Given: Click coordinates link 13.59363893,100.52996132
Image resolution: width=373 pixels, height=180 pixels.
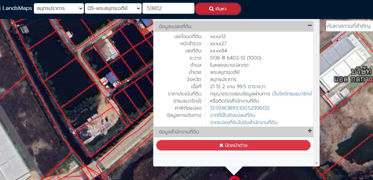Looking at the screenshot, I should coord(240,108).
